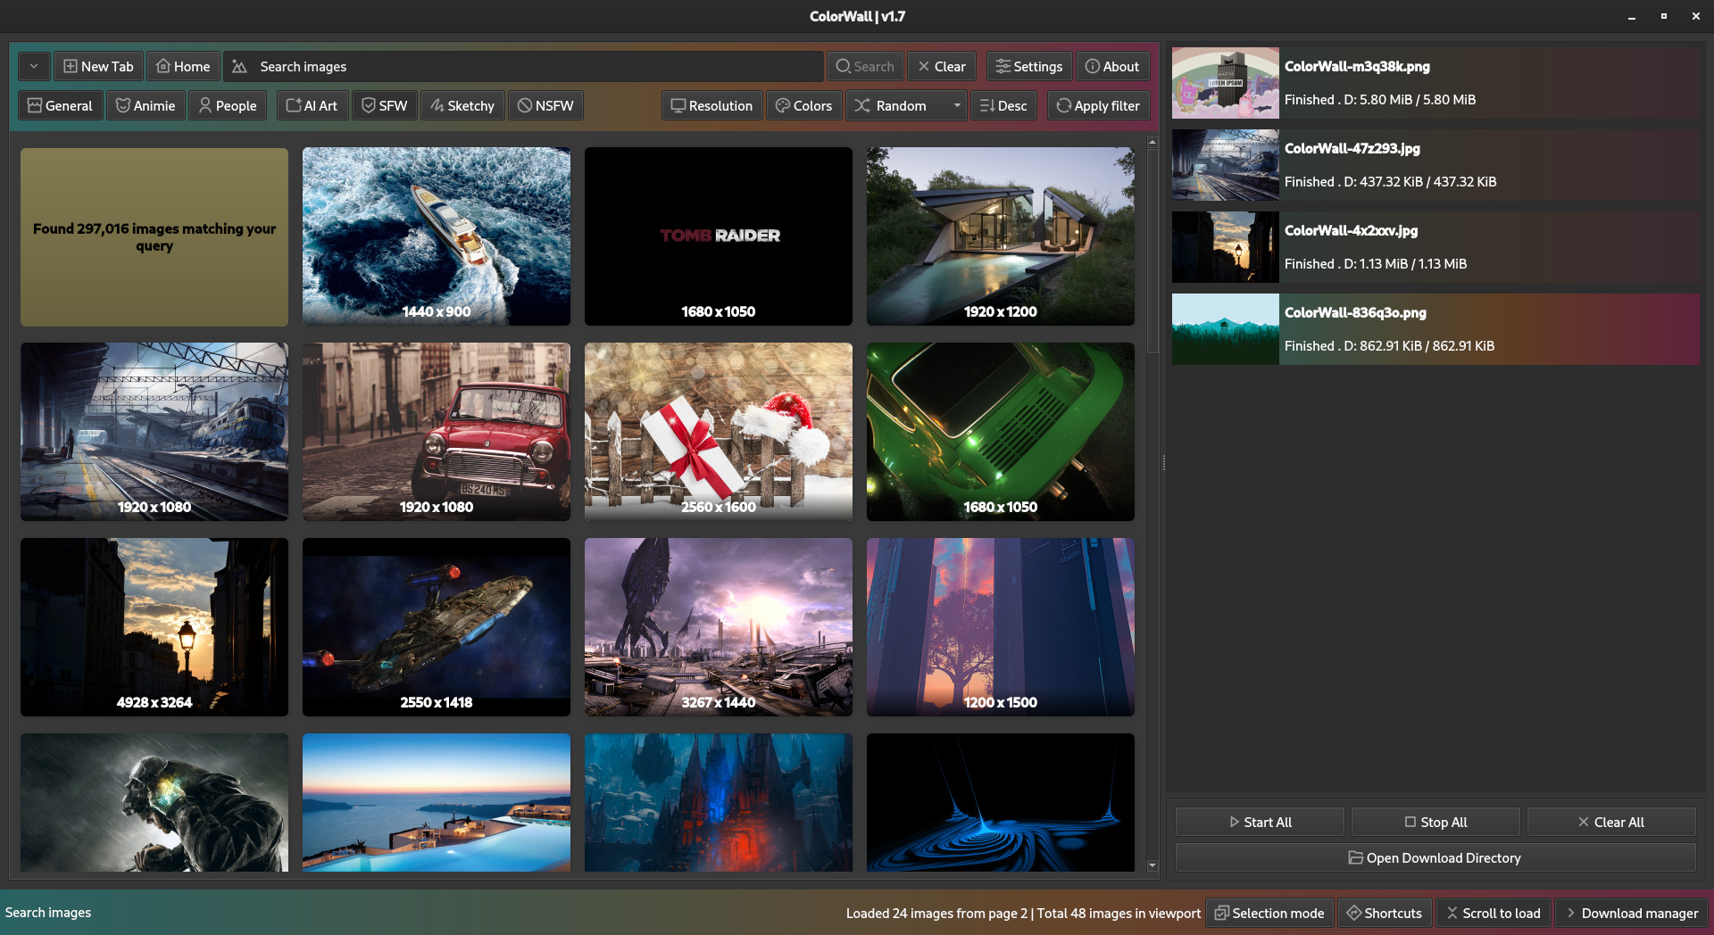
Task: Open the Shortcuts panel
Action: [x=1384, y=913]
